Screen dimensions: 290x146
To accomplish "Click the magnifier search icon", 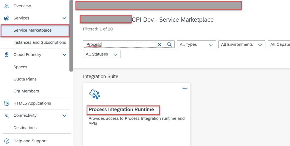I will point(169,45).
